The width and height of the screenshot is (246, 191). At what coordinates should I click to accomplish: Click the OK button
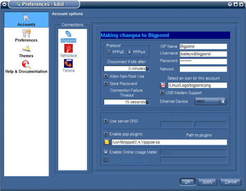pyautogui.click(x=187, y=182)
